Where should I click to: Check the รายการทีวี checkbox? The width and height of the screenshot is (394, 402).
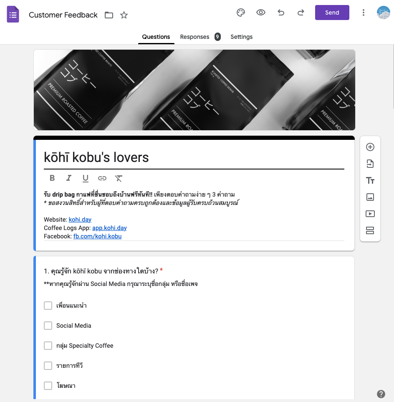coord(48,366)
